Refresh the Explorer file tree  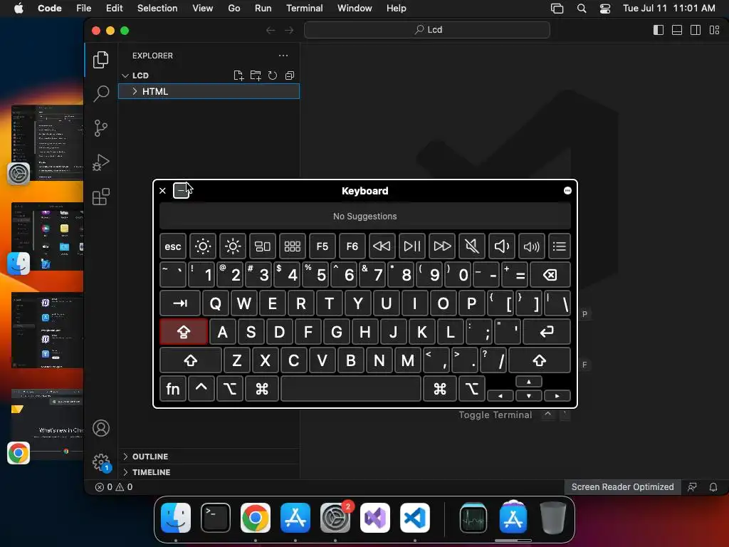tap(273, 75)
